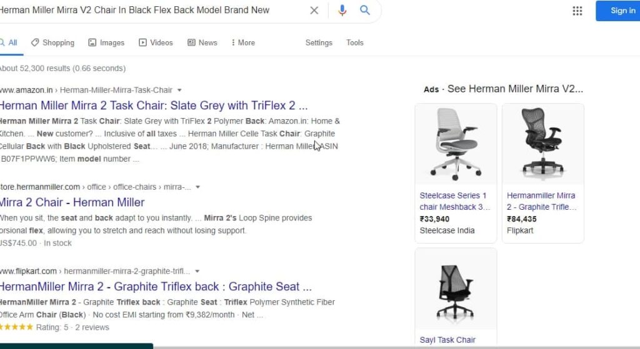640x349 pixels.
Task: Click the Steelcase Series 1 chair image
Action: click(x=456, y=144)
